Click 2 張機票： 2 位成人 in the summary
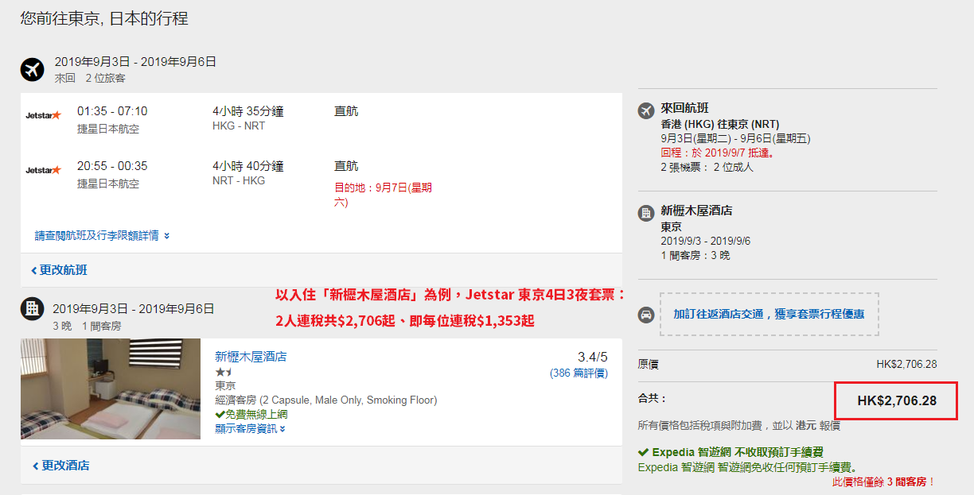 tap(707, 168)
